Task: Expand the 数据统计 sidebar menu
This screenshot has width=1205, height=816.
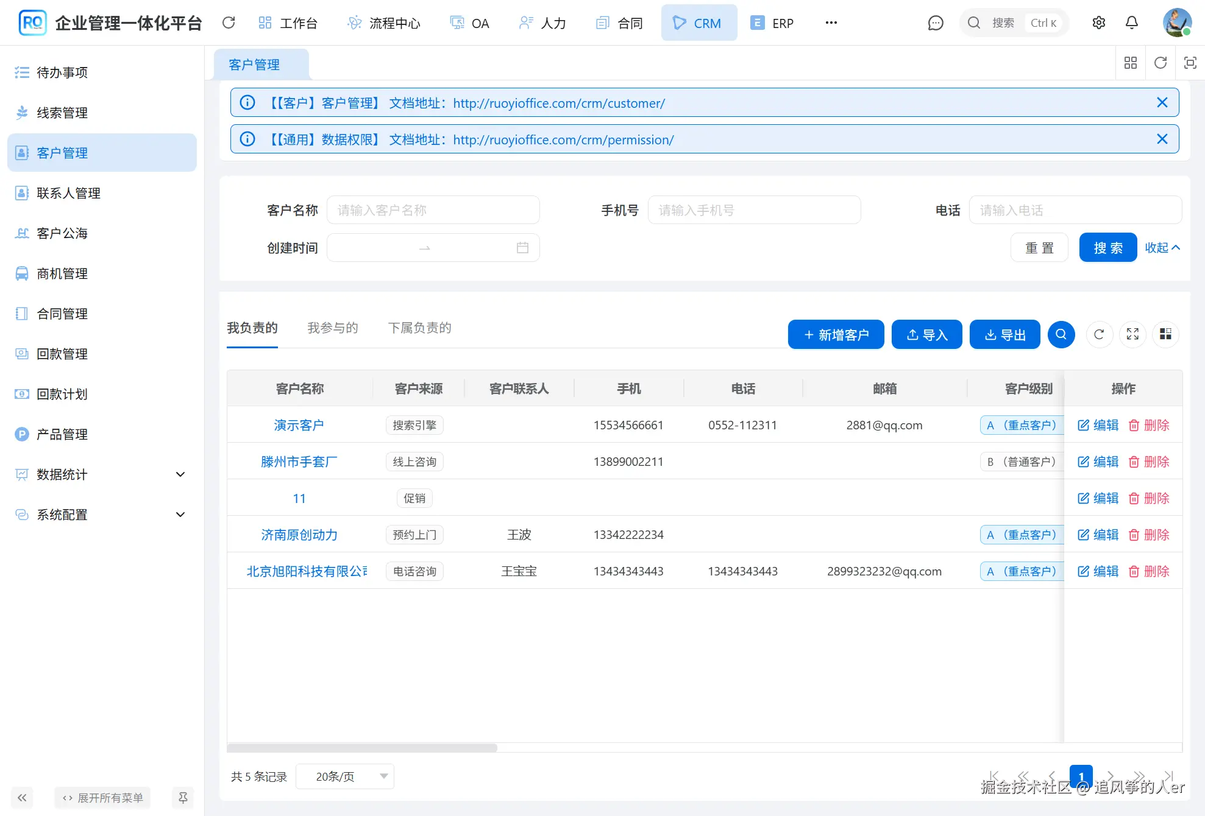Action: tap(102, 474)
